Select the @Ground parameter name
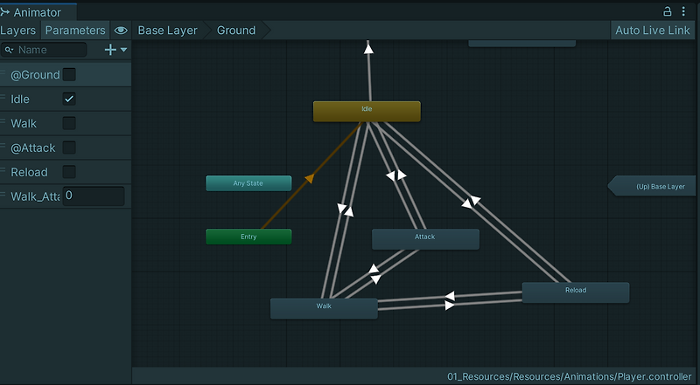Image resolution: width=700 pixels, height=385 pixels. (x=35, y=75)
